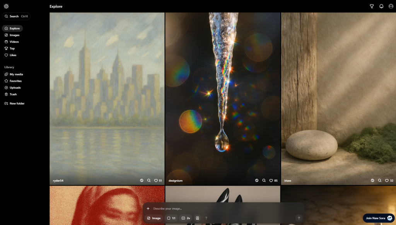Click the New folder link
Screen dimensions: 396x225
[x=17, y=104]
